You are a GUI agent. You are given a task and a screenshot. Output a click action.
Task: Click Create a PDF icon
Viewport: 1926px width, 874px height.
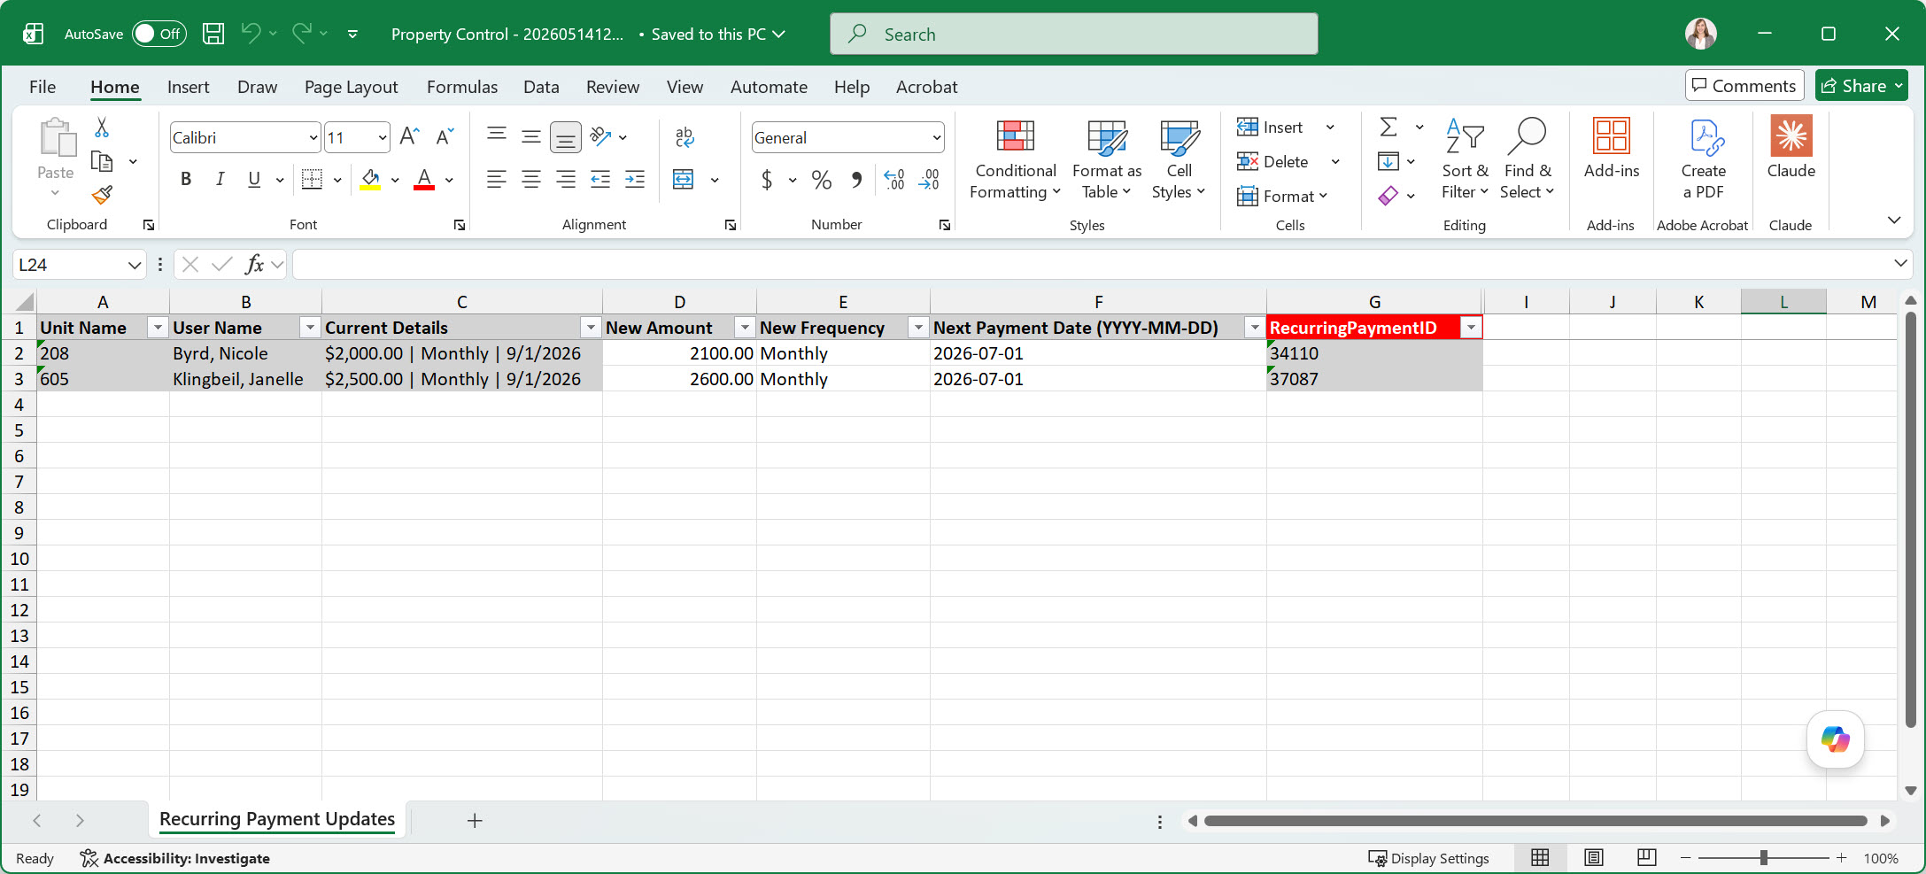pyautogui.click(x=1704, y=159)
